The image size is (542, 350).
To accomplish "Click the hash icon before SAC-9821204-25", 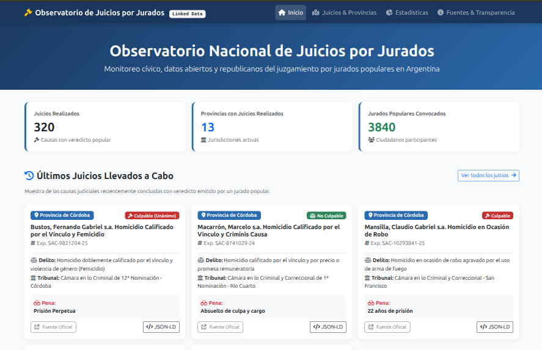I will [x=33, y=243].
